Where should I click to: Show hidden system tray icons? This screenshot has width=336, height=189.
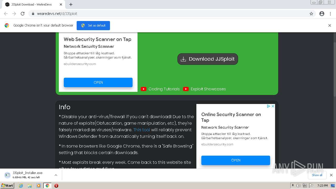[293, 186]
